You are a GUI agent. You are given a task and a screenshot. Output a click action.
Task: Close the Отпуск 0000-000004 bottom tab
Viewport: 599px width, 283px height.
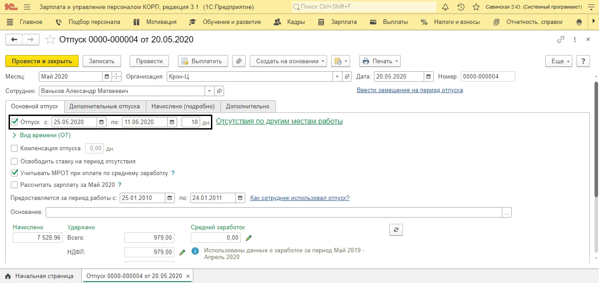tap(188, 276)
